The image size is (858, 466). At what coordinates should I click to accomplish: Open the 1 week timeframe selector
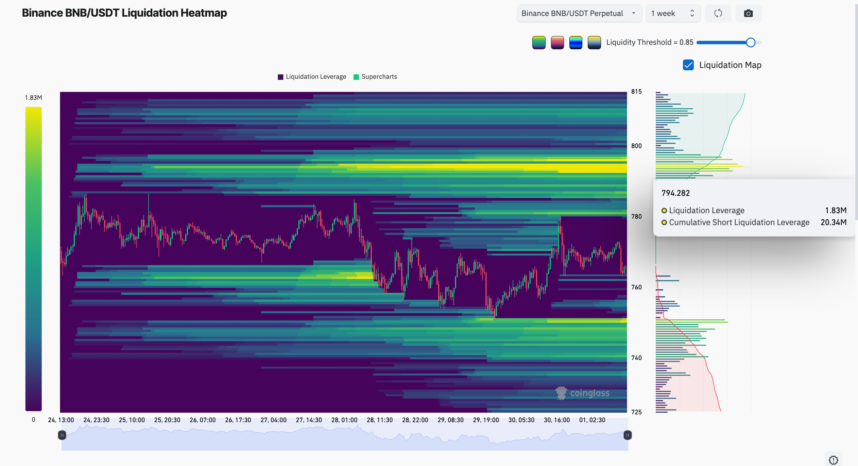(673, 13)
